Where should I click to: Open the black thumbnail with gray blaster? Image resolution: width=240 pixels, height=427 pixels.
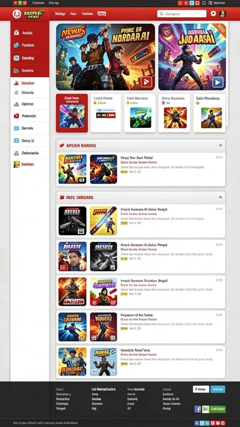point(72,221)
